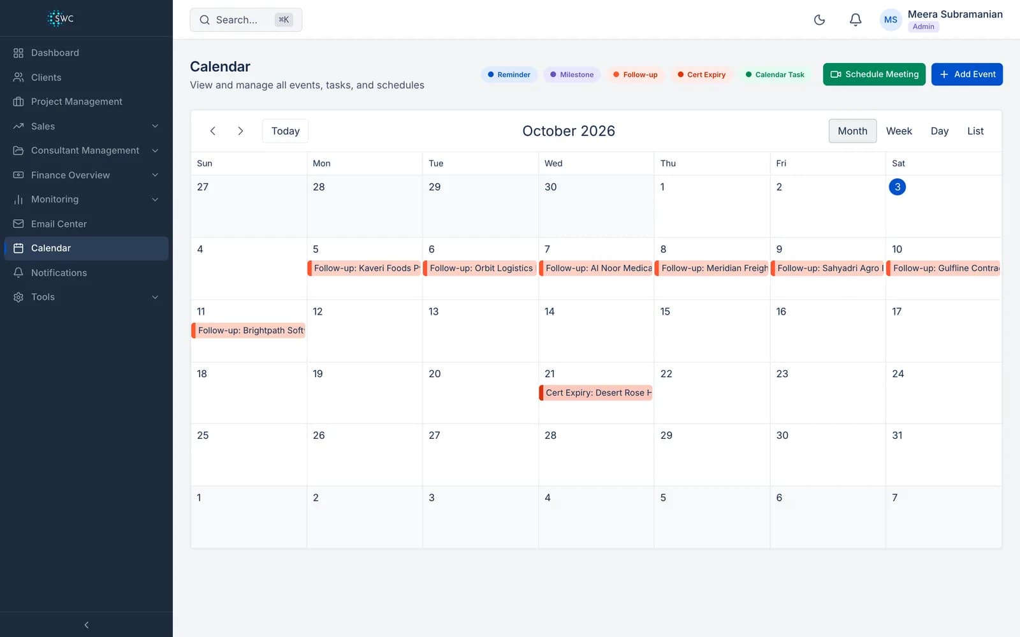Image resolution: width=1020 pixels, height=637 pixels.
Task: Go to previous month arrow
Action: pos(213,131)
